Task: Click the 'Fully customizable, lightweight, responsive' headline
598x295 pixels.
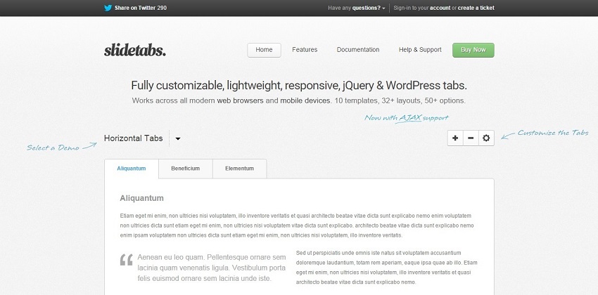Action: coord(298,86)
